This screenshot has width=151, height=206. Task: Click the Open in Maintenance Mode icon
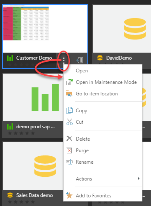tap(69, 82)
